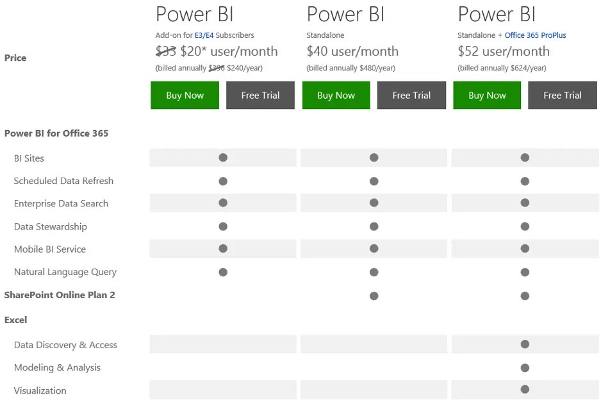Screen dimensions: 601x402
Task: Click the Power BI title above $40 plan
Action: pos(345,14)
